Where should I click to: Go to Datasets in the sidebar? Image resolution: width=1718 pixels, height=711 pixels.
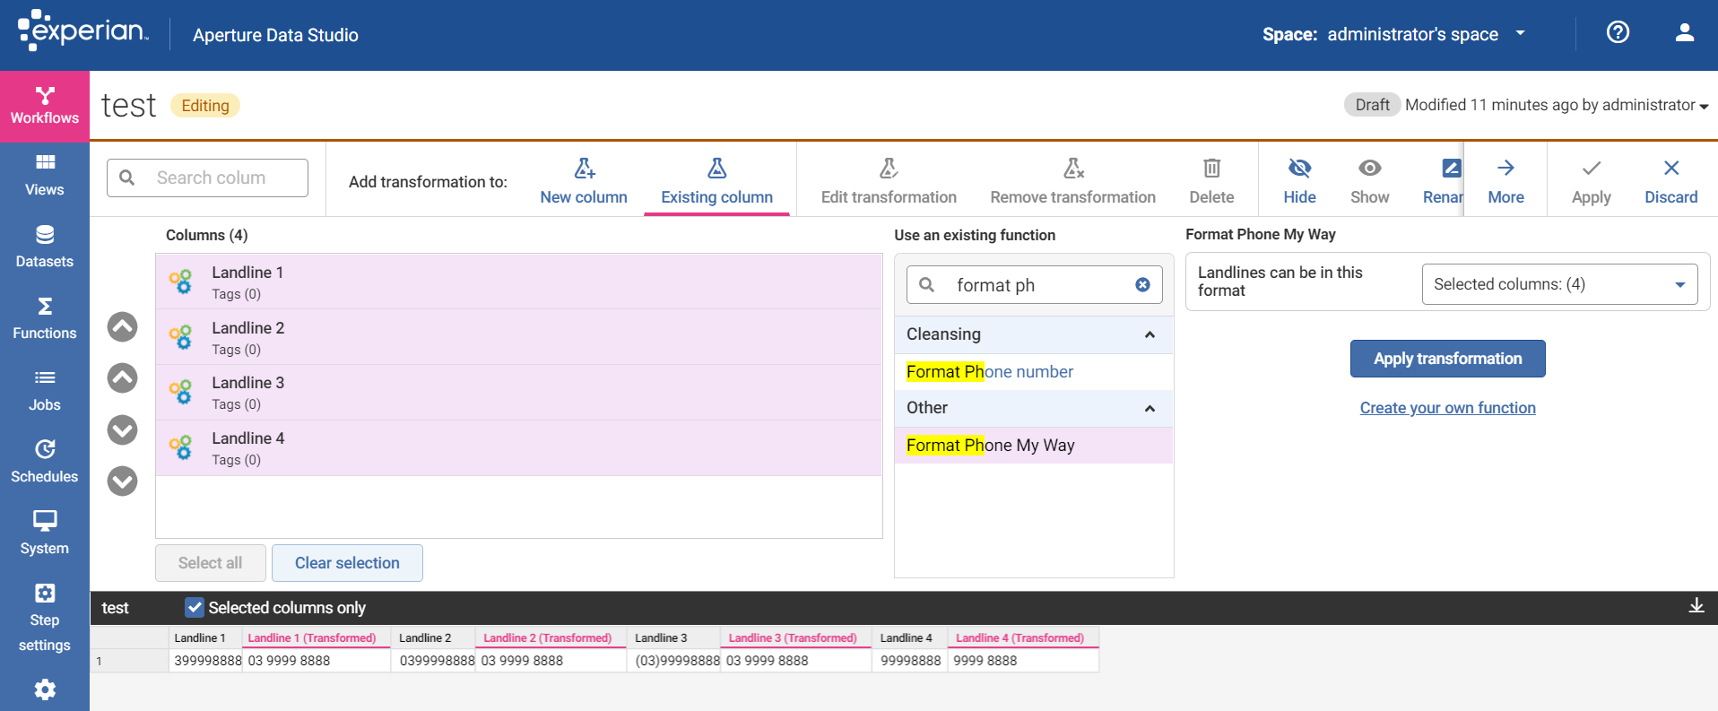(45, 247)
